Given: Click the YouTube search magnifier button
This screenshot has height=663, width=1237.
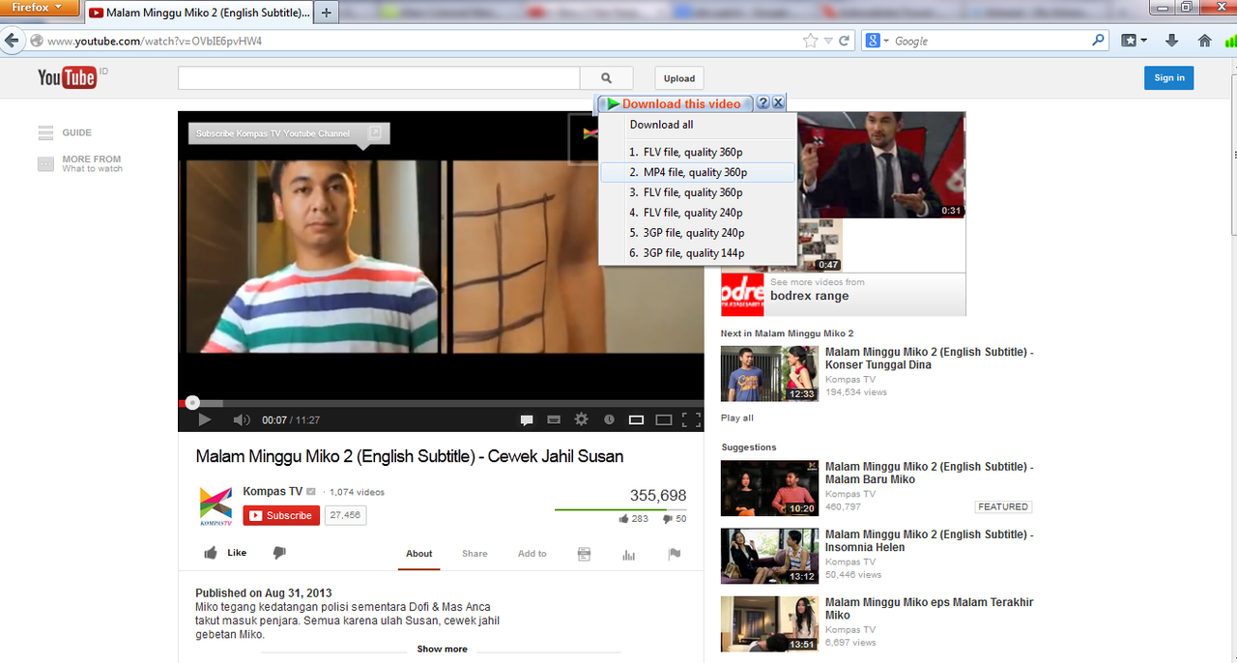Looking at the screenshot, I should [606, 78].
